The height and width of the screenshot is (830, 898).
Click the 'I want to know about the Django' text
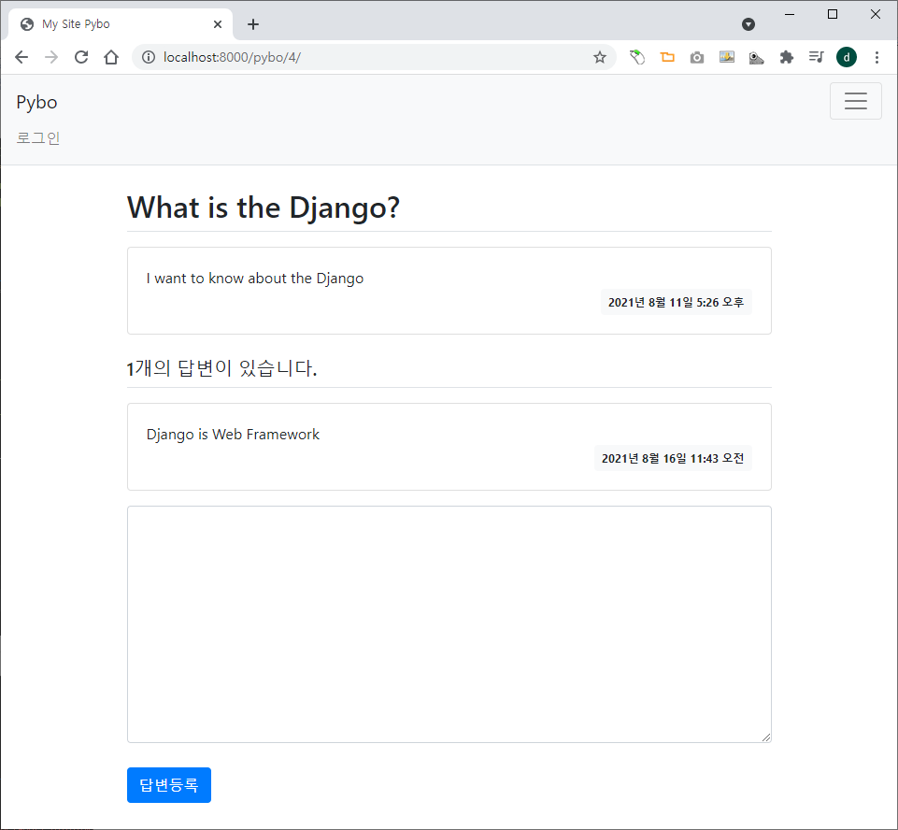tap(255, 279)
